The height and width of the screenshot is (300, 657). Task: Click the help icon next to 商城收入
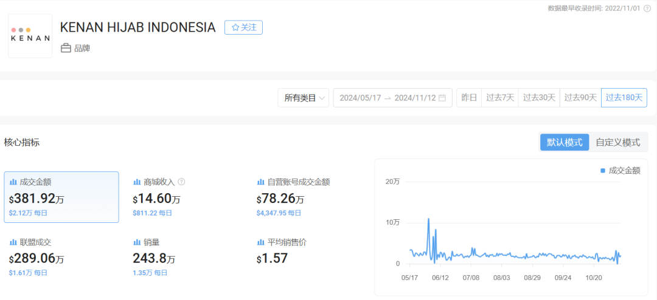tap(181, 182)
